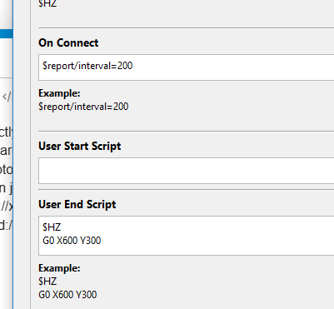Click the divider line above On Connect
334x309 pixels.
pyautogui.click(x=186, y=27)
